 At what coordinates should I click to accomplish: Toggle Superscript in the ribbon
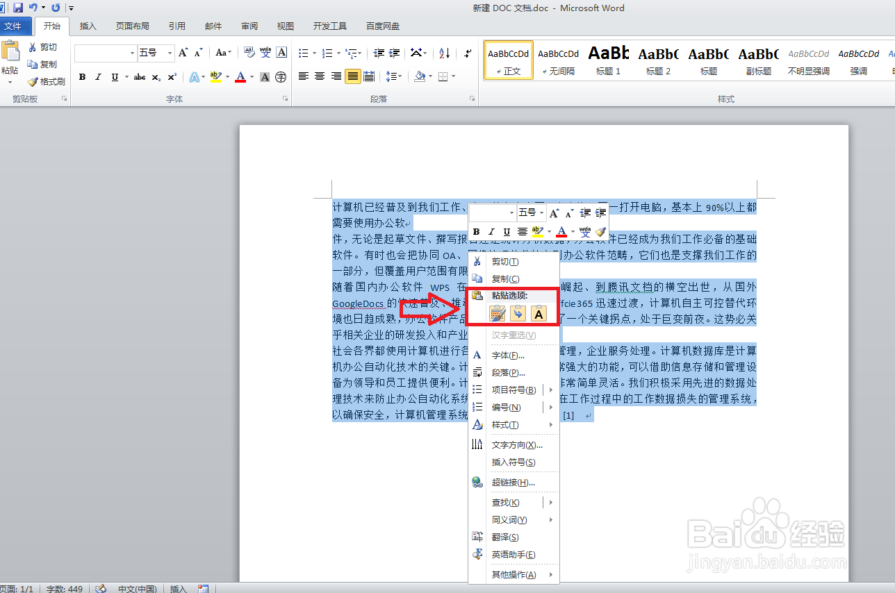click(x=172, y=77)
